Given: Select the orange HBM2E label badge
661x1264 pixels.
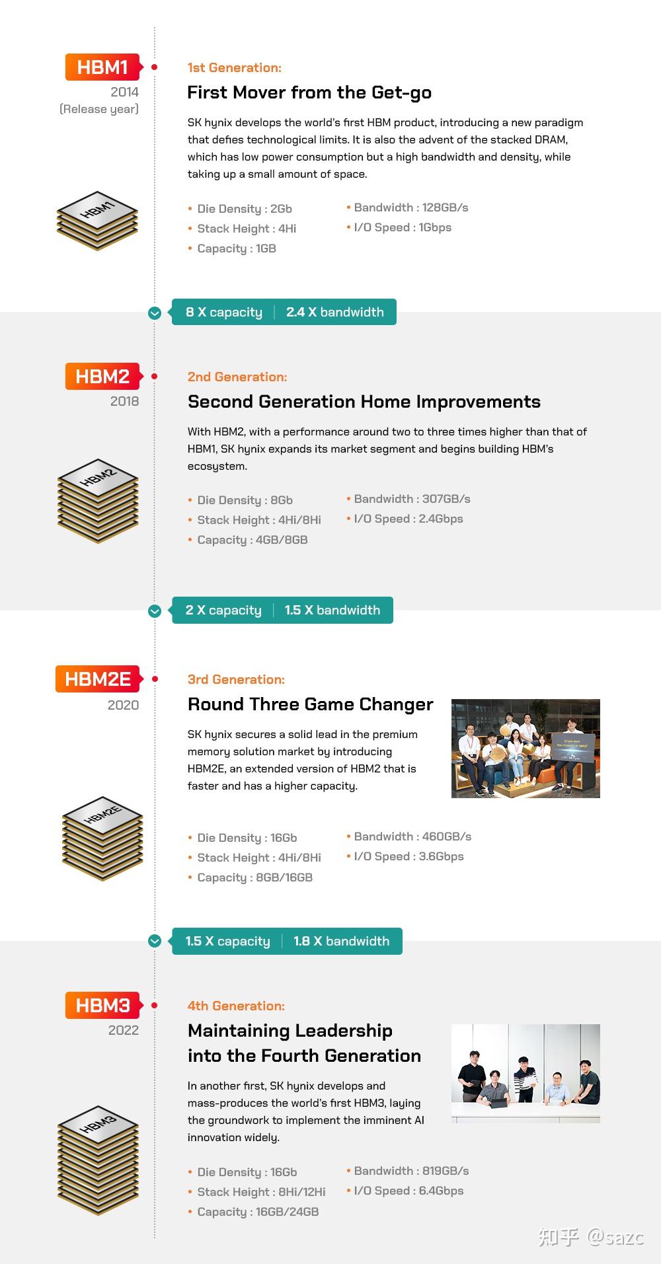Looking at the screenshot, I should [98, 679].
